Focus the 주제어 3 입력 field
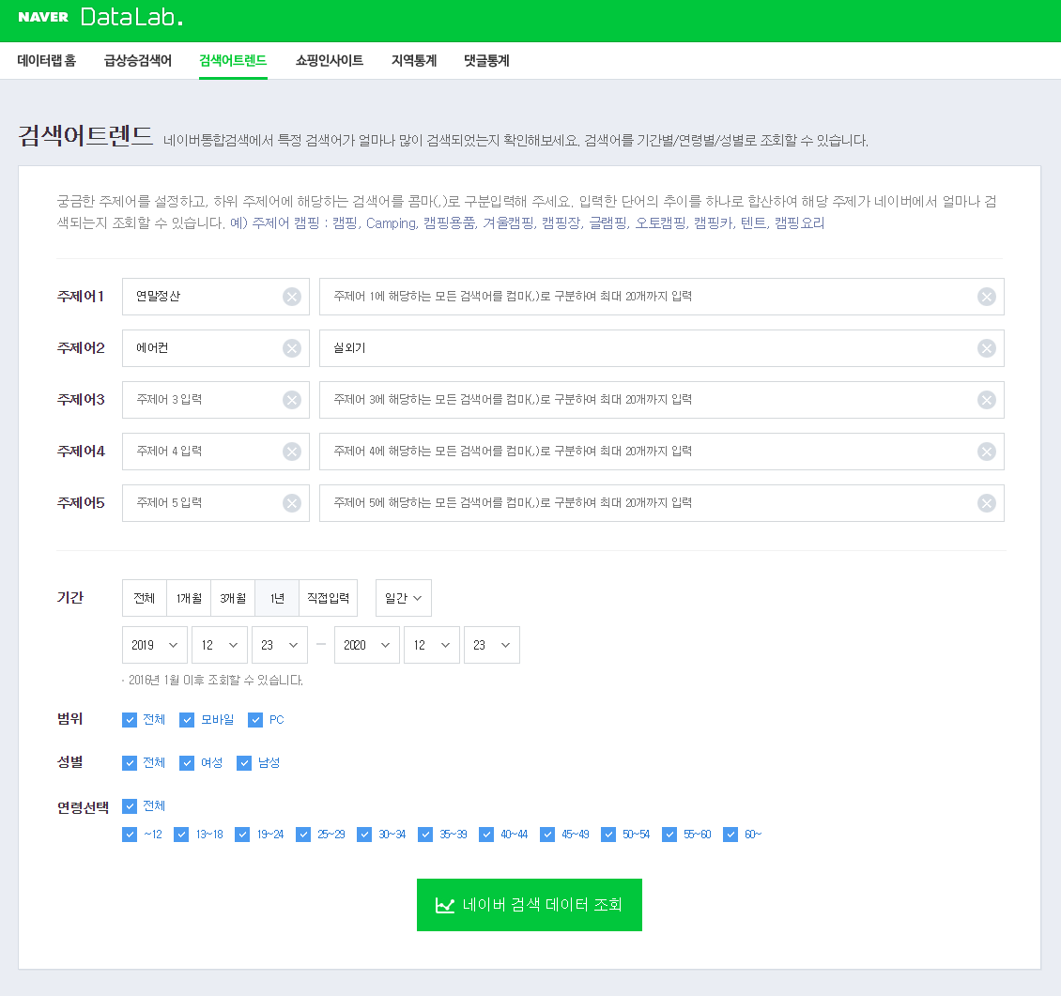This screenshot has height=996, width=1061. (216, 400)
